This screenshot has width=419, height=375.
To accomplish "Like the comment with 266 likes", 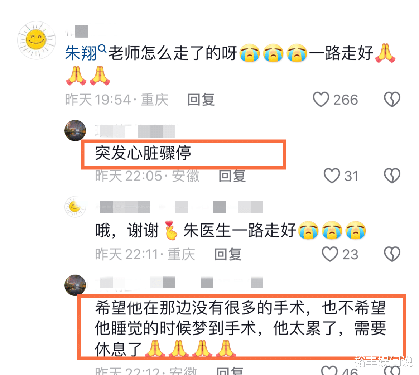I will pyautogui.click(x=321, y=100).
